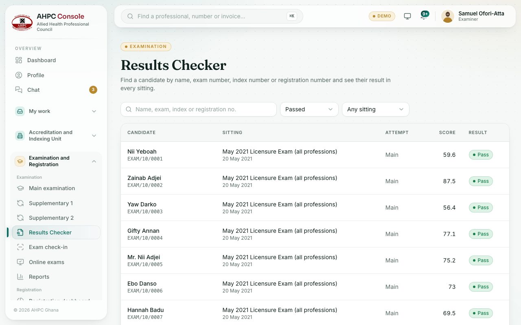This screenshot has width=521, height=325.
Task: Collapse the Examination and Registration chevron
Action: pyautogui.click(x=94, y=161)
